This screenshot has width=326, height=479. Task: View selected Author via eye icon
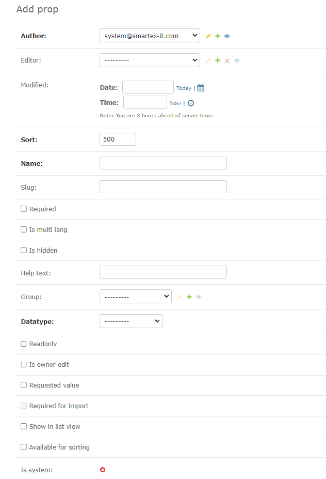click(x=227, y=36)
